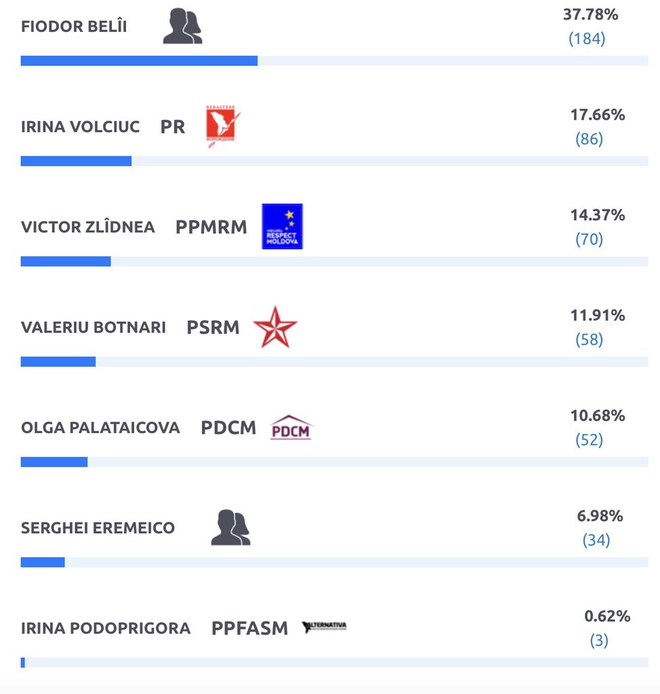Image resolution: width=660 pixels, height=694 pixels.
Task: Open Victor Zlîdnea candidate entry
Action: click(x=87, y=227)
